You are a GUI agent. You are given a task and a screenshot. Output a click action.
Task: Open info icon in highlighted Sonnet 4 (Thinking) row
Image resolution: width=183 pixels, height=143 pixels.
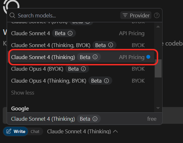pyautogui.click(x=95, y=57)
